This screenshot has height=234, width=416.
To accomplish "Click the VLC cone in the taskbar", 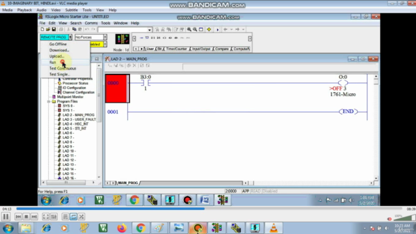I will [274, 228].
